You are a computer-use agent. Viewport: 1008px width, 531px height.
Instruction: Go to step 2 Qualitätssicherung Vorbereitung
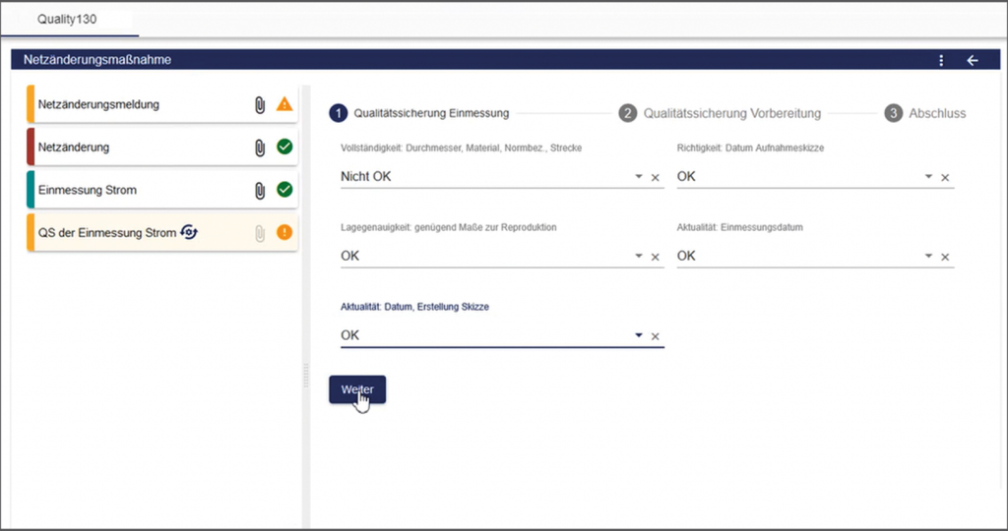click(722, 113)
